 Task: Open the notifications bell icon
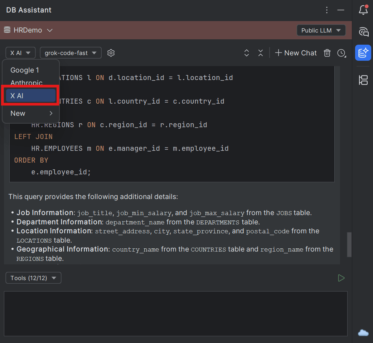(x=363, y=10)
